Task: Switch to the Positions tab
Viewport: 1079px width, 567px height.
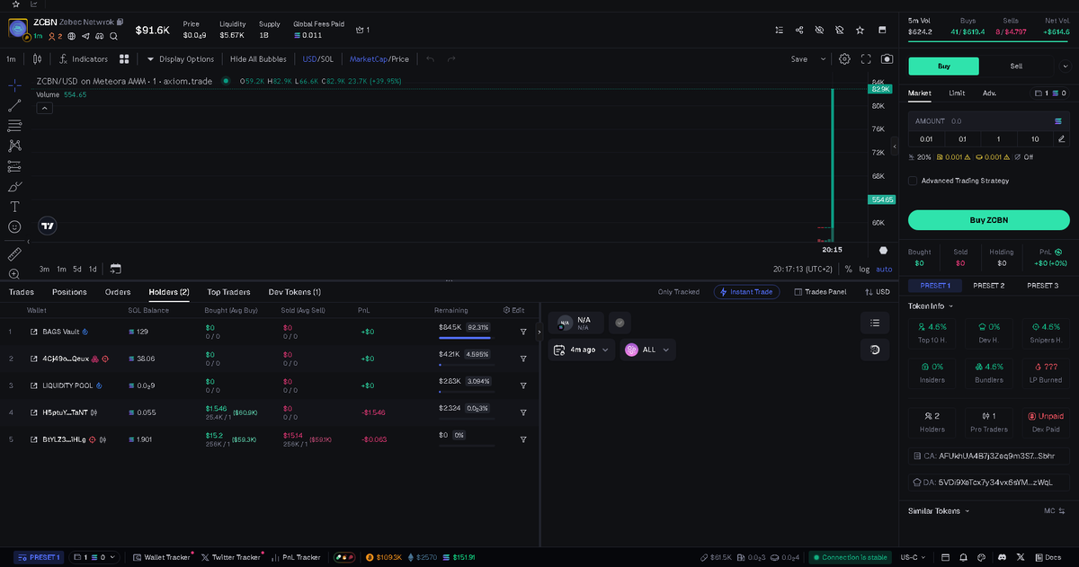Action: pos(69,292)
